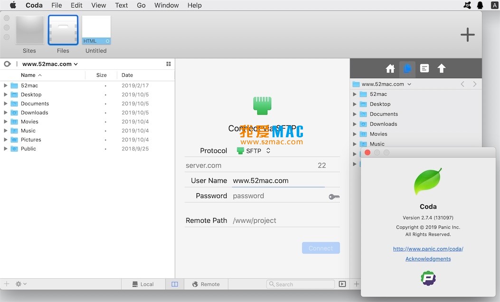500x302 pixels.
Task: Click the sidebar up arrow icon
Action: point(441,68)
